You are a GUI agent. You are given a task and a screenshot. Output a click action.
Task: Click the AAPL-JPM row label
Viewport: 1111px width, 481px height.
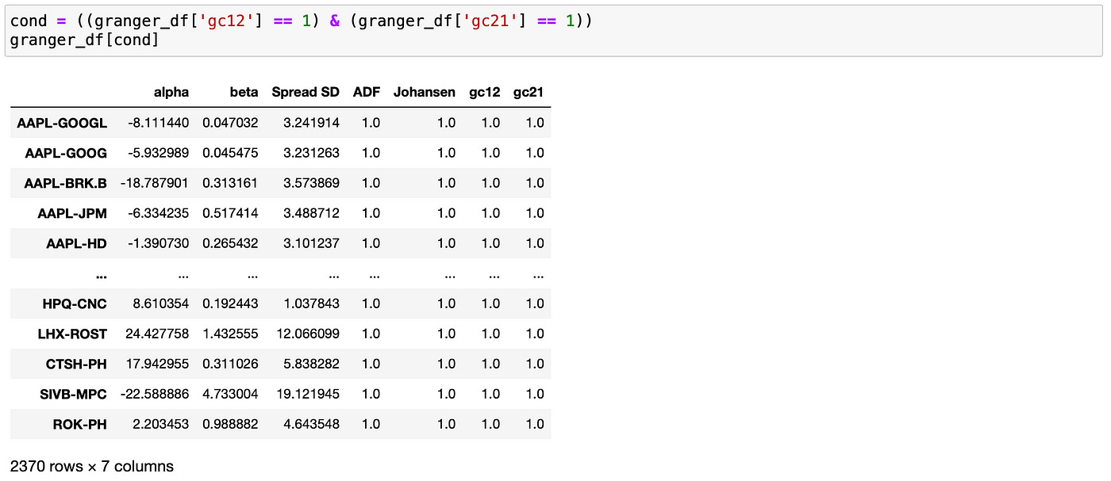(x=72, y=213)
